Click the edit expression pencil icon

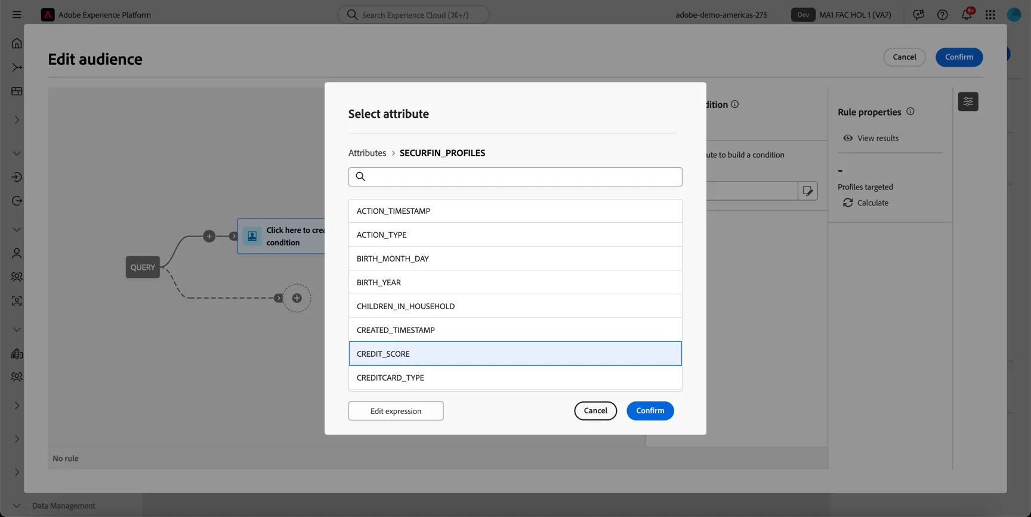tap(808, 191)
